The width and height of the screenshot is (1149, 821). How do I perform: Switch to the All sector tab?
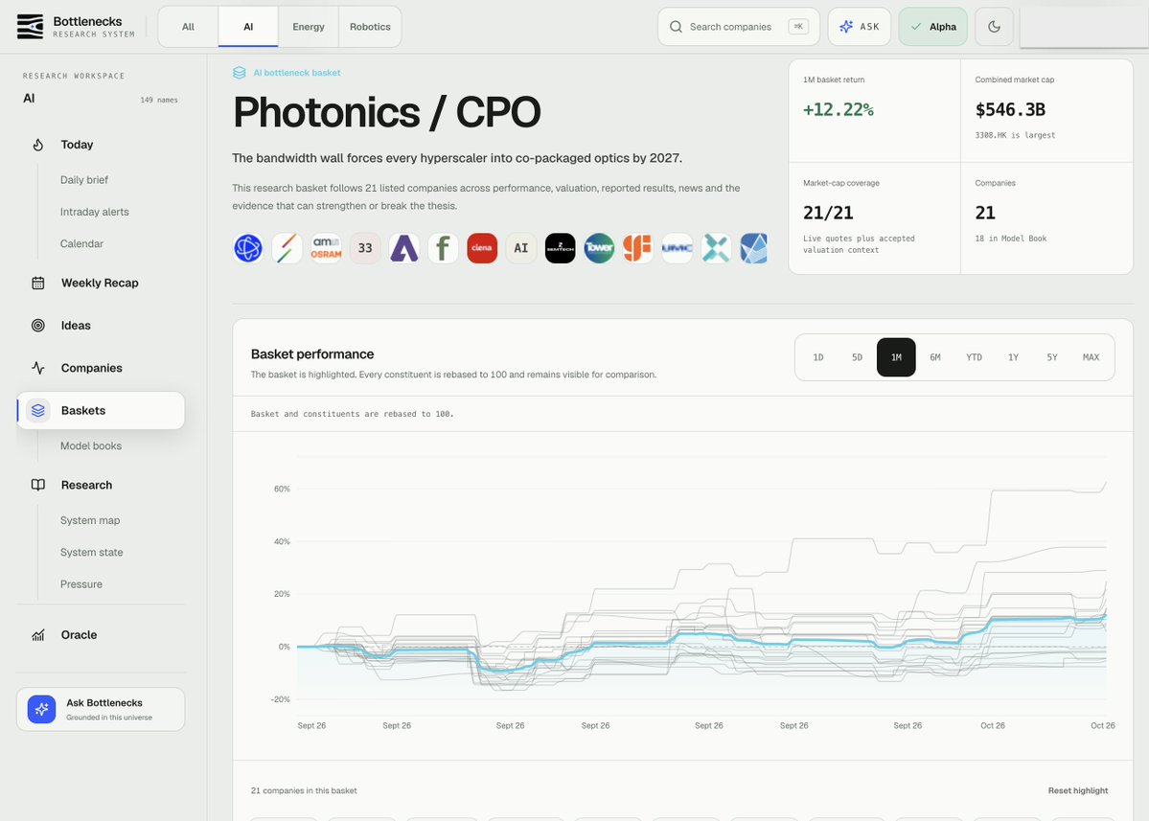189,27
